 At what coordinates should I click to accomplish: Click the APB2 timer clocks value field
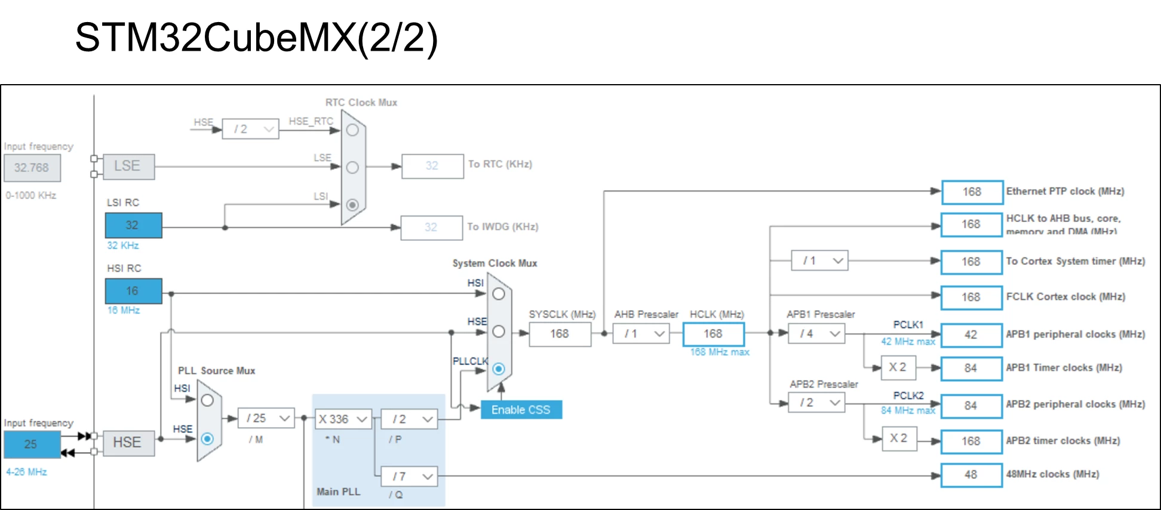[x=972, y=441]
